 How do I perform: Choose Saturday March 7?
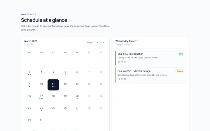pyautogui.click(x=89, y=72)
